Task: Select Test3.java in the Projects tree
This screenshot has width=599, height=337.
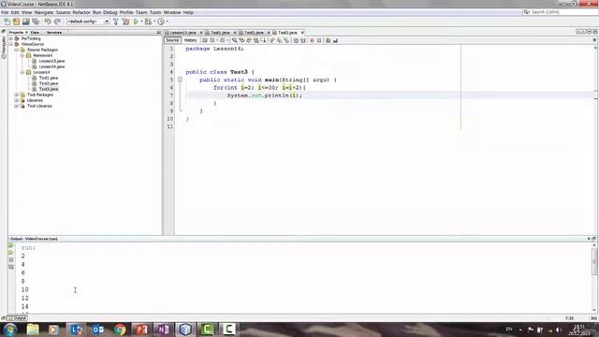Action: coord(49,89)
